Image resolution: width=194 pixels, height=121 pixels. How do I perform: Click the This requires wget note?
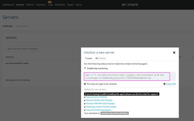point(102,84)
